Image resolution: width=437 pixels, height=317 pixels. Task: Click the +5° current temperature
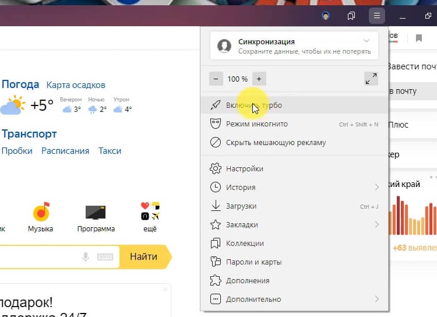[42, 105]
